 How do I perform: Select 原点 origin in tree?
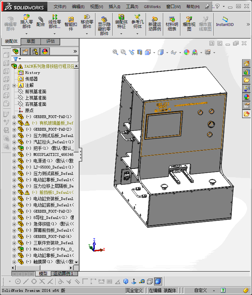[x=29, y=110]
